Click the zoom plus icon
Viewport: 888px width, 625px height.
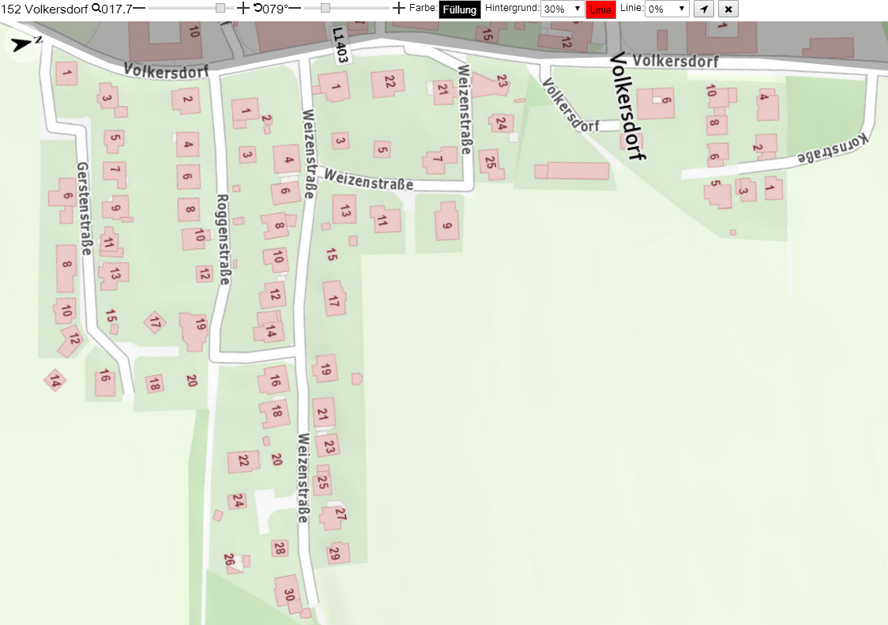coord(243,8)
